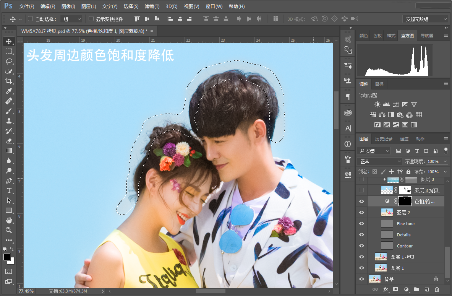Select the Pen tool
Screen dimensions: 452x296
point(9,181)
